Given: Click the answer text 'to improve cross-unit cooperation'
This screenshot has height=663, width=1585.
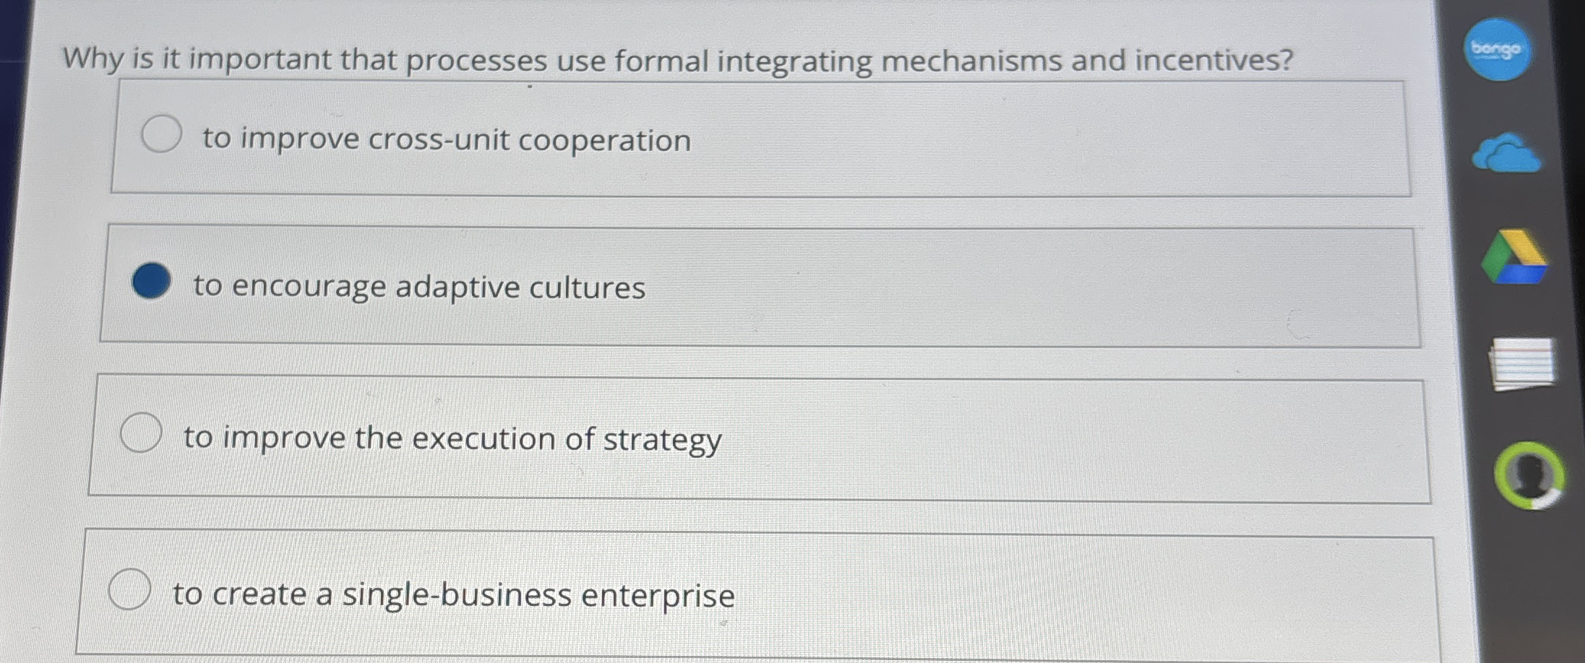Looking at the screenshot, I should point(445,139).
